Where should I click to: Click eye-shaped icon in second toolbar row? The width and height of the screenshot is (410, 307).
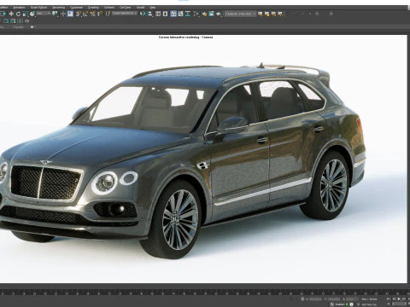pos(26,21)
